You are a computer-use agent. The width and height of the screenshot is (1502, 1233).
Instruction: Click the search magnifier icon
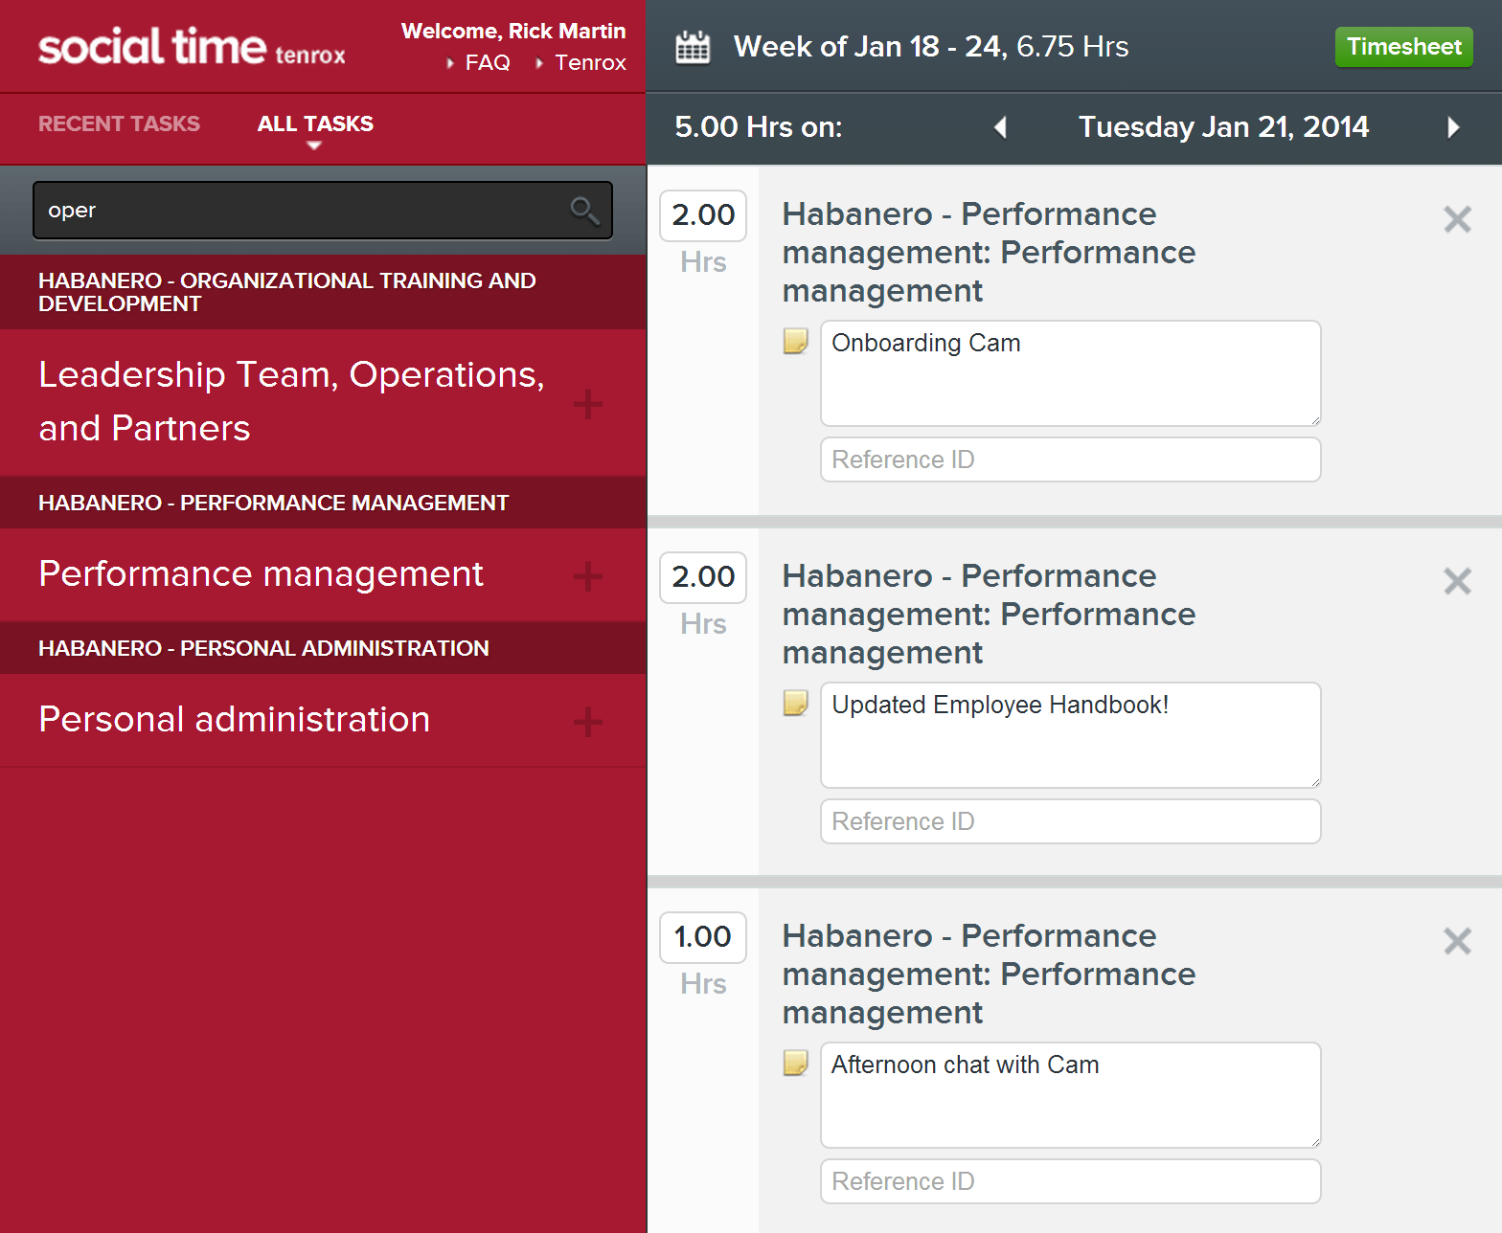point(584,210)
